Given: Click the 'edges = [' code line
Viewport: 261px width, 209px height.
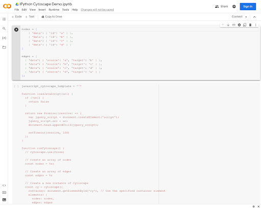Looking at the screenshot, I should coord(29,57).
